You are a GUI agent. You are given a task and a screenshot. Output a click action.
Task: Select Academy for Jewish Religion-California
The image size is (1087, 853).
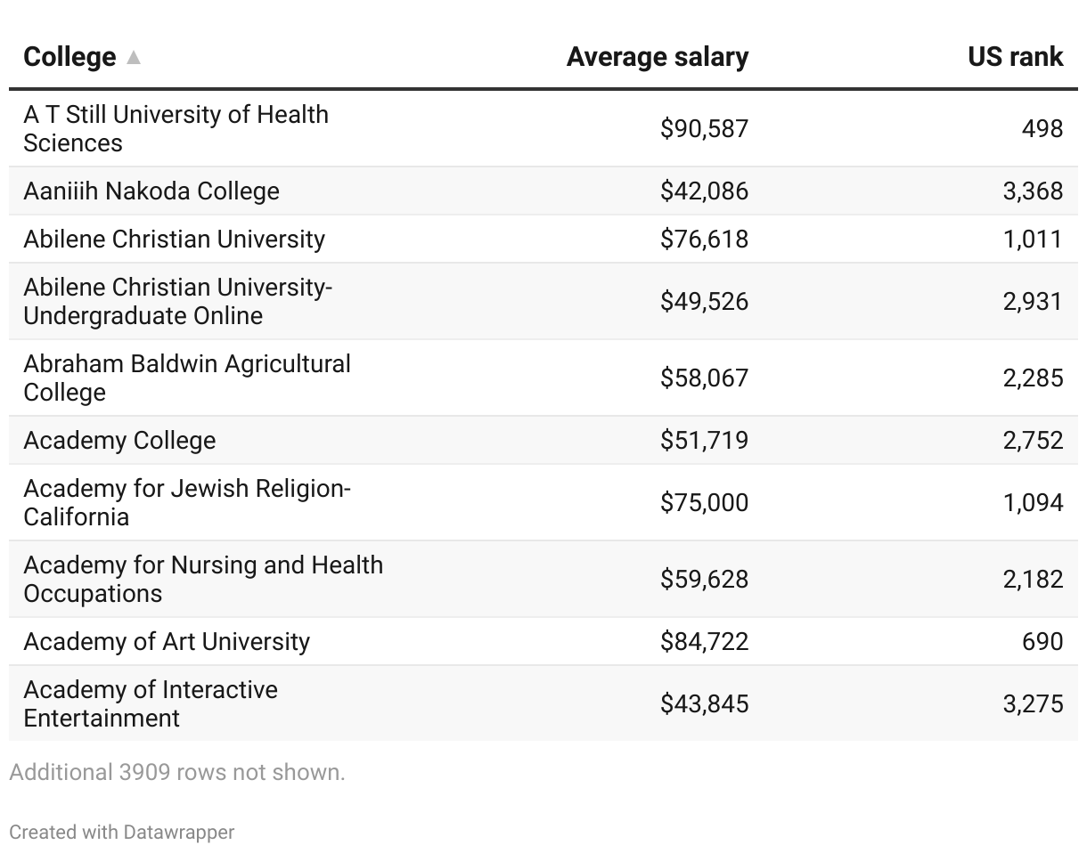click(x=187, y=502)
